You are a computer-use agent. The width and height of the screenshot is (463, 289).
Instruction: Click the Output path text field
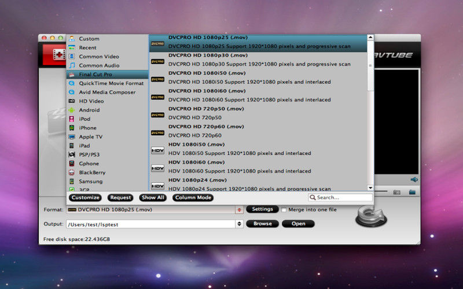[x=151, y=224]
